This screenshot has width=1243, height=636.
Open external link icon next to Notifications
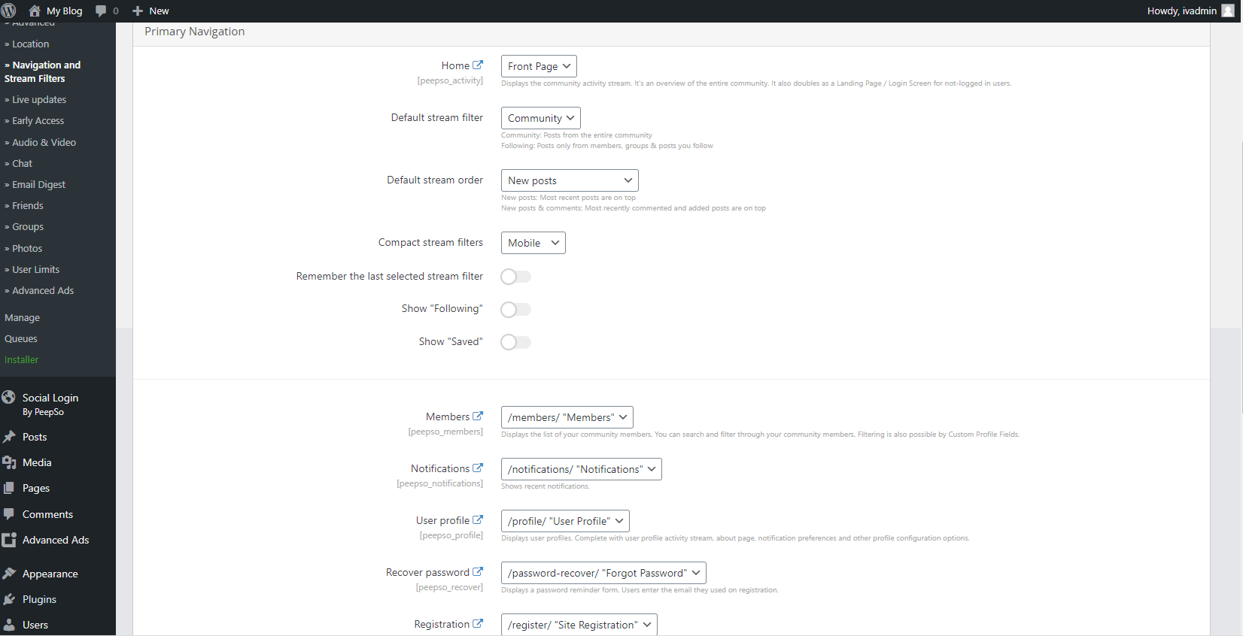coord(478,468)
